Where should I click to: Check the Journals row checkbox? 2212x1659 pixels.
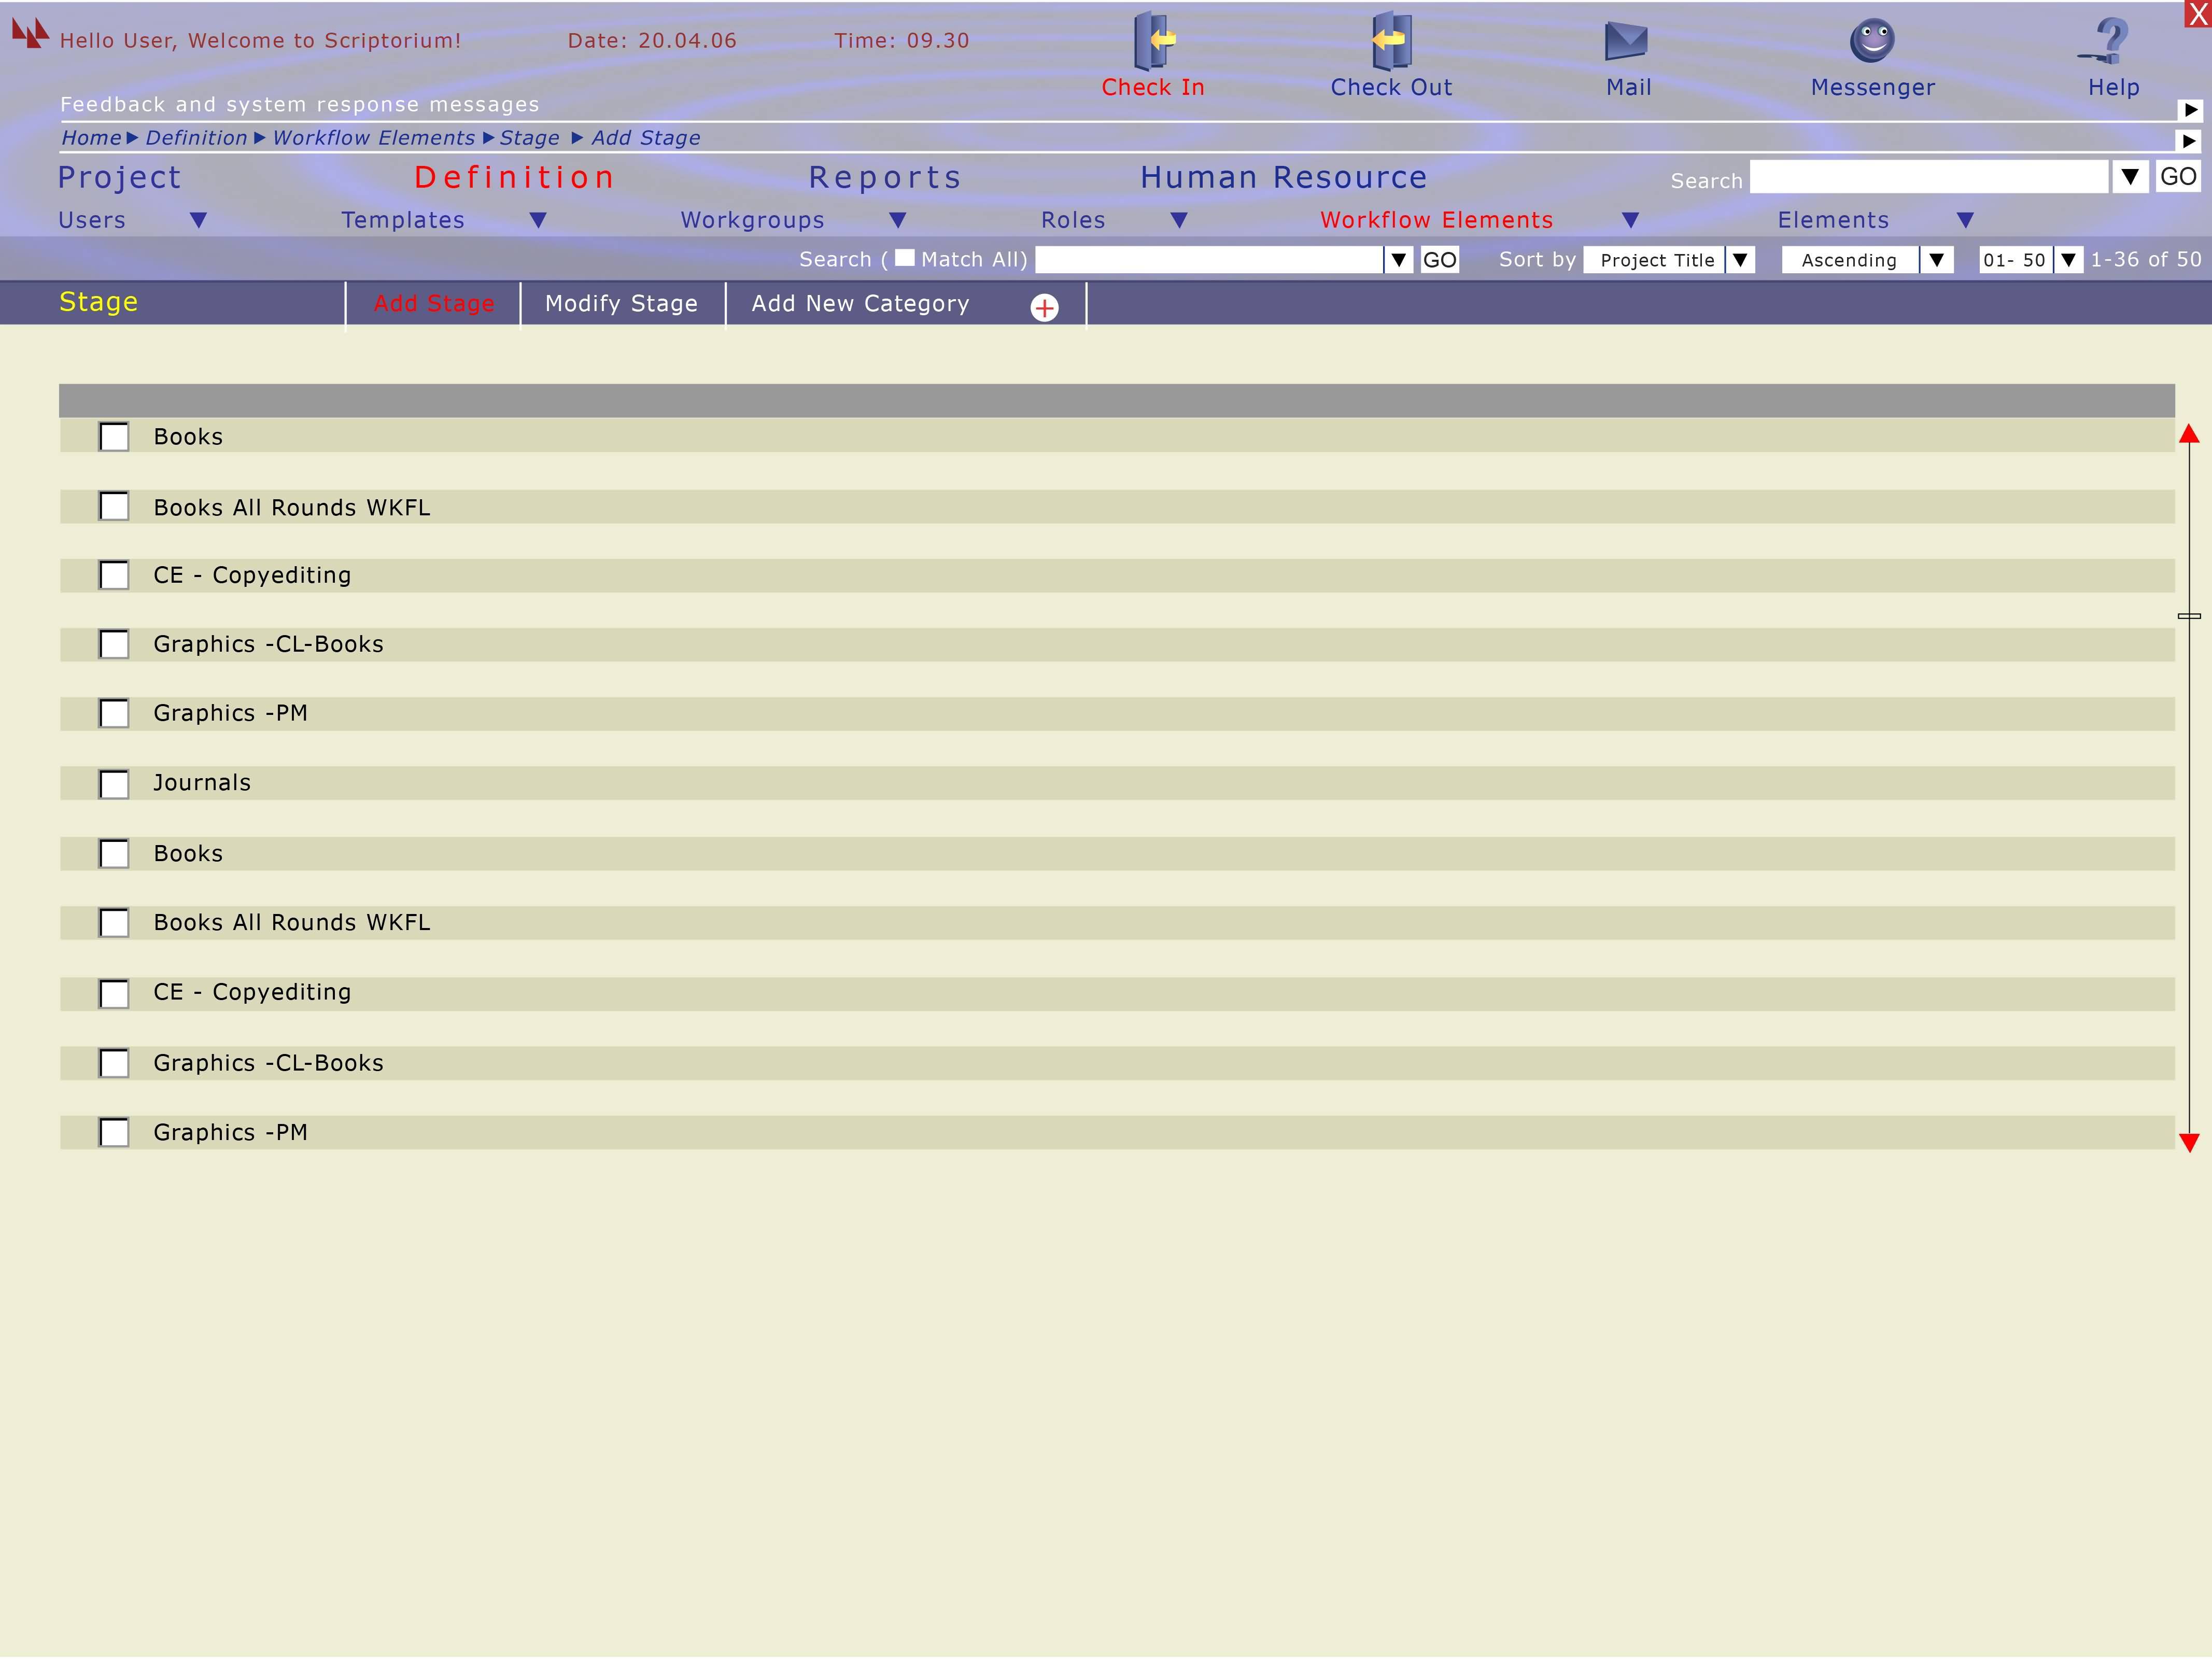pos(114,784)
